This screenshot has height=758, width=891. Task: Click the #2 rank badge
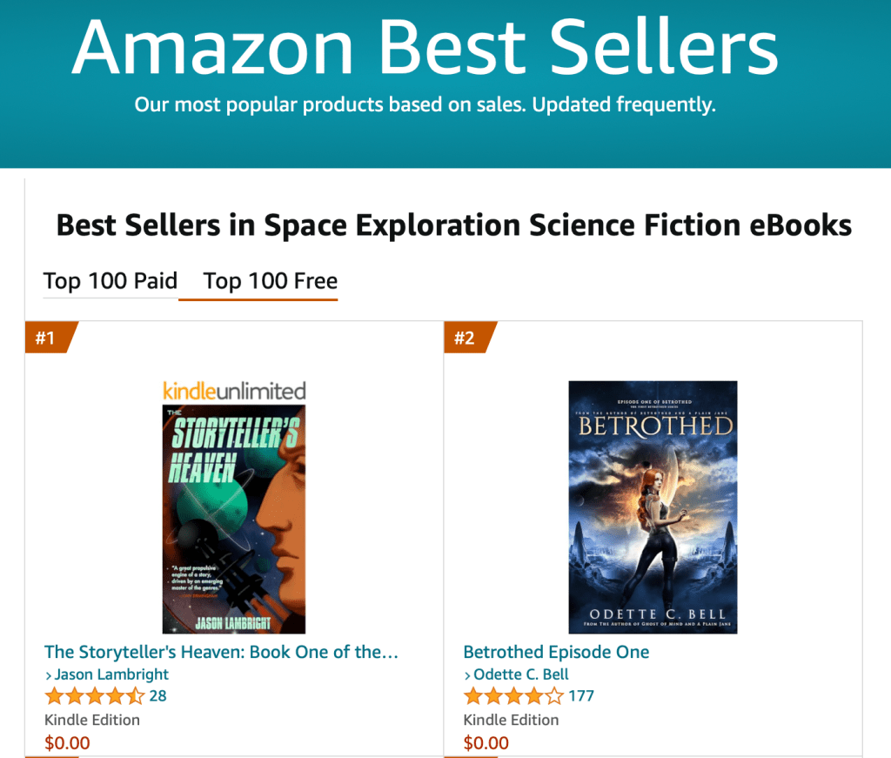click(467, 338)
